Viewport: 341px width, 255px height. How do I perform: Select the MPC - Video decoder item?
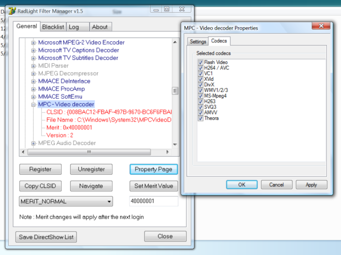[66, 105]
